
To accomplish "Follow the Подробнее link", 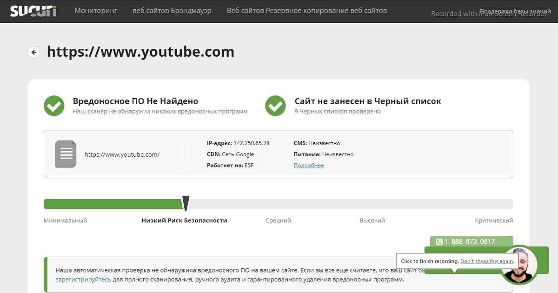I will 309,166.
